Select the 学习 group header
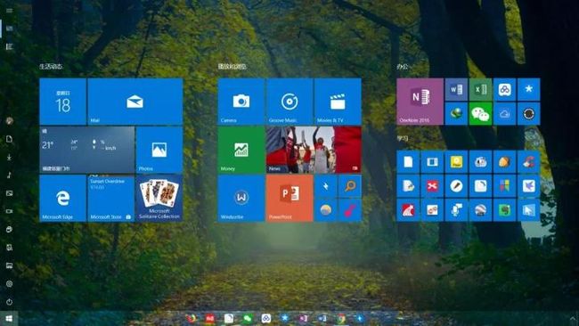The height and width of the screenshot is (326, 579). tap(402, 139)
